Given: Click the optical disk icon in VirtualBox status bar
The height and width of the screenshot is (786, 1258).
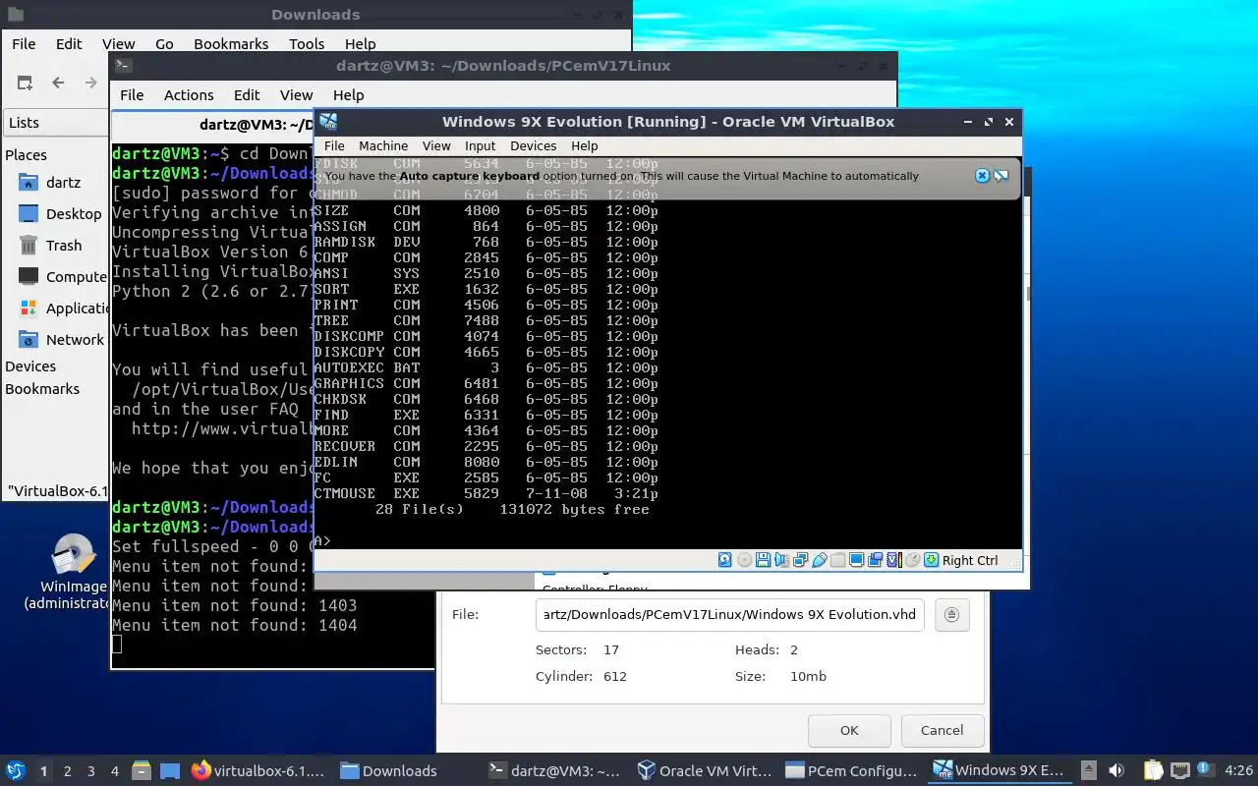Looking at the screenshot, I should [744, 560].
